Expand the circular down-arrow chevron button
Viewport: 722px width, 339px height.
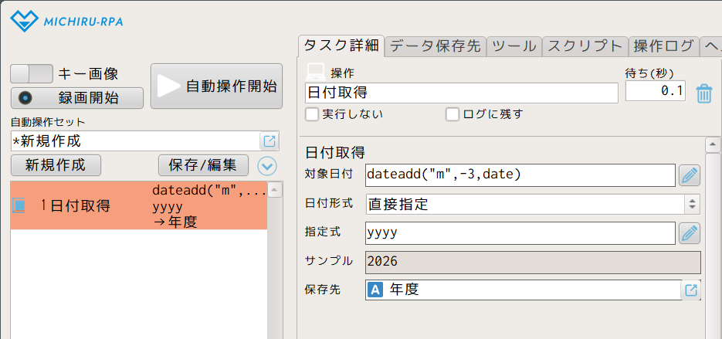(267, 165)
